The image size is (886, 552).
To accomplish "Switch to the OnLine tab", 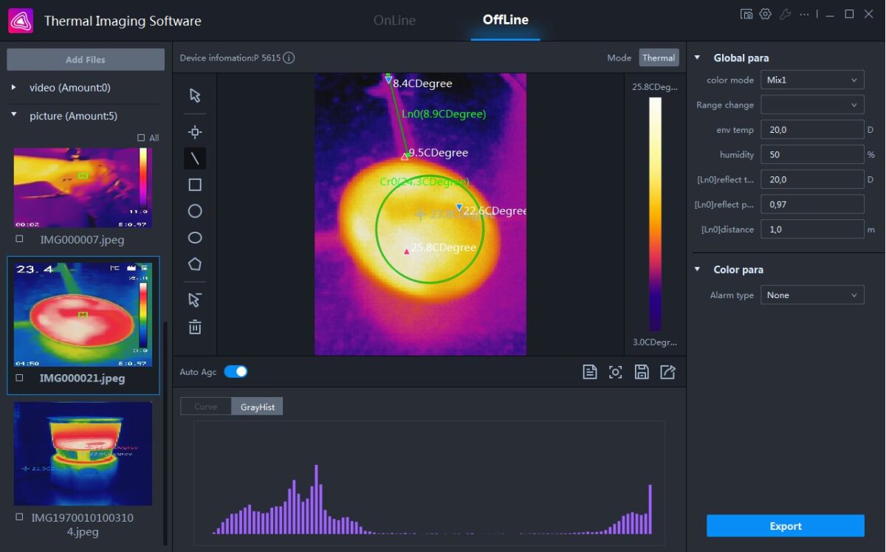I will point(394,21).
